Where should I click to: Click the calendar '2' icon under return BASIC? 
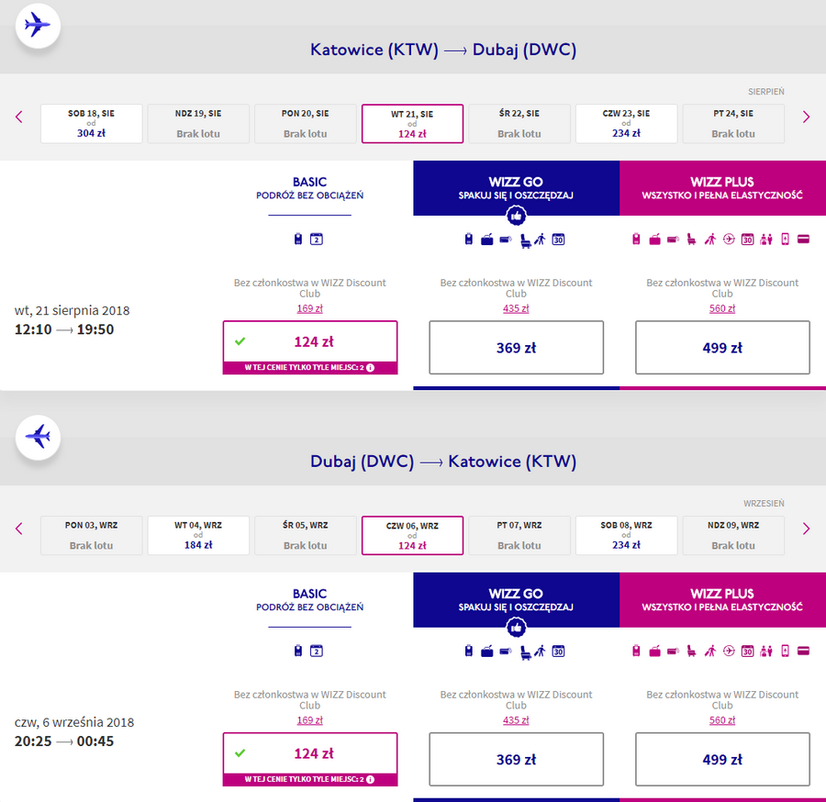click(316, 651)
